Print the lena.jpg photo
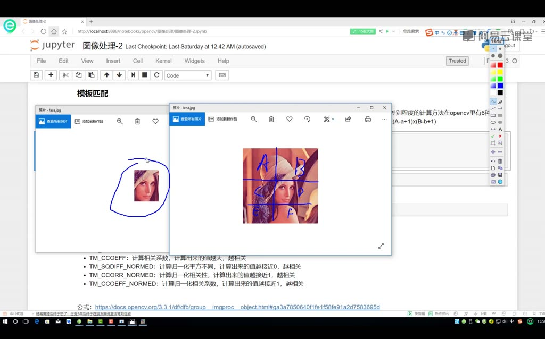Screen dimensions: 545x339 click(x=368, y=119)
